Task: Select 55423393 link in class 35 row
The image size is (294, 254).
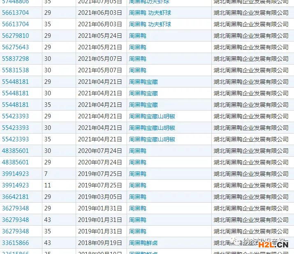Action: tap(15, 139)
